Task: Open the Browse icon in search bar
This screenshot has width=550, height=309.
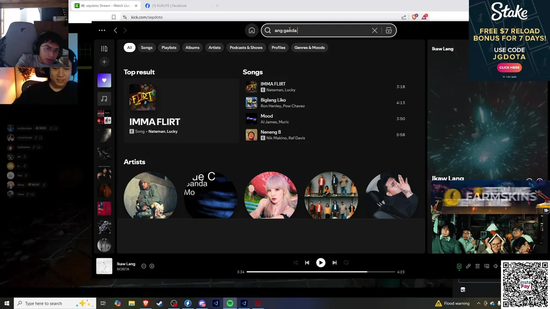Action: coord(388,30)
